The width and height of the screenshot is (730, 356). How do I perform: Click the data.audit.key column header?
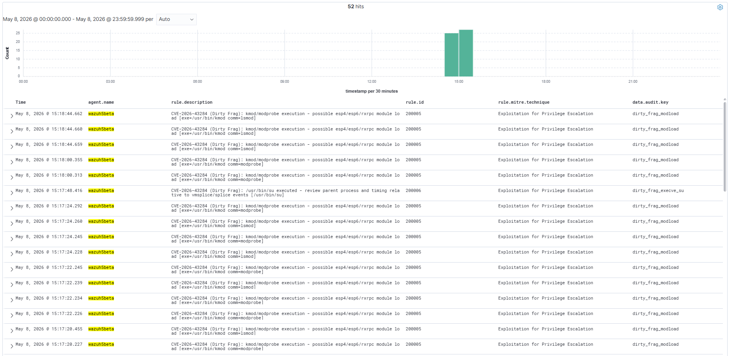click(650, 102)
